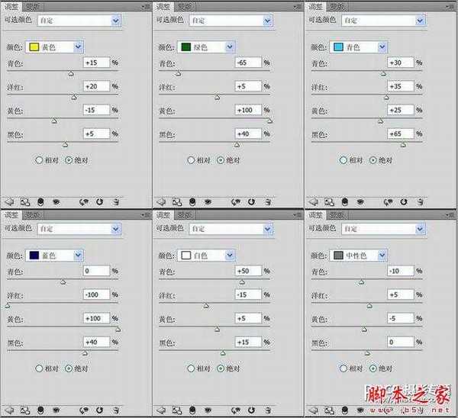Select 相对 radio in 黄色 panel
This screenshot has width=458, height=418.
[x=39, y=160]
